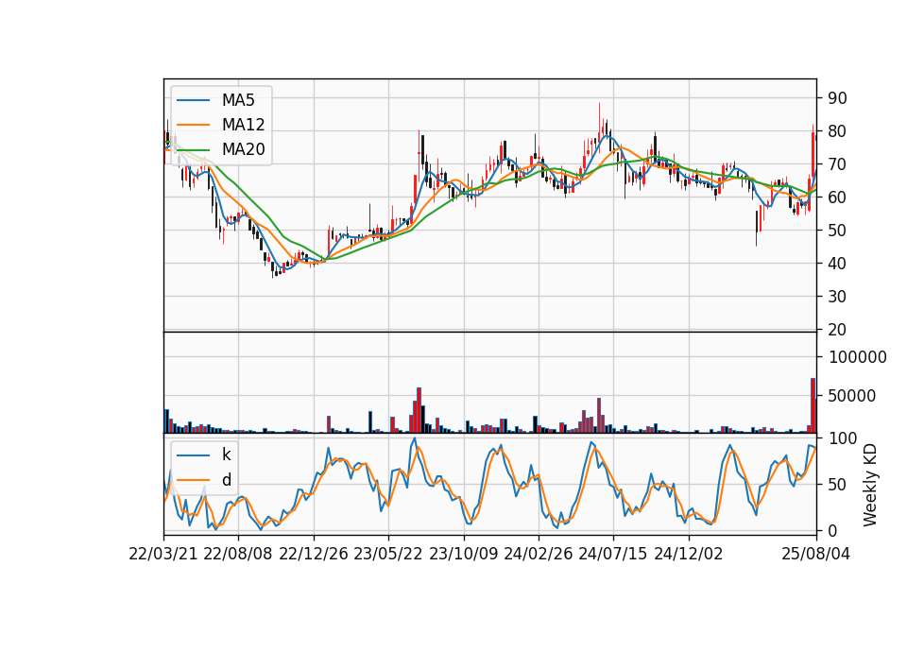Click the d legend label
Viewport: 907px width, 652px height.
(x=227, y=480)
